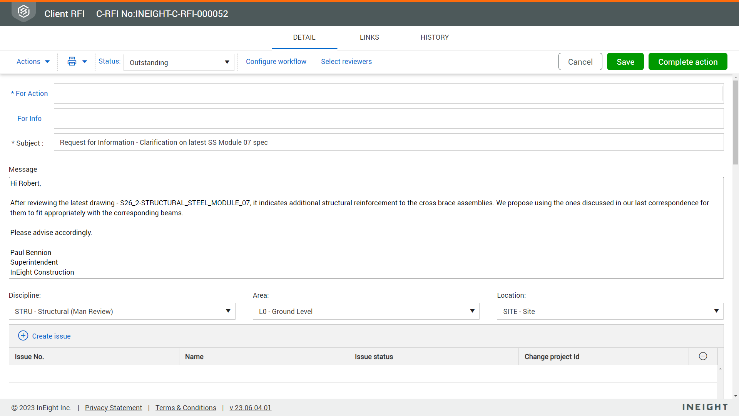Click the green Save button

click(x=625, y=62)
